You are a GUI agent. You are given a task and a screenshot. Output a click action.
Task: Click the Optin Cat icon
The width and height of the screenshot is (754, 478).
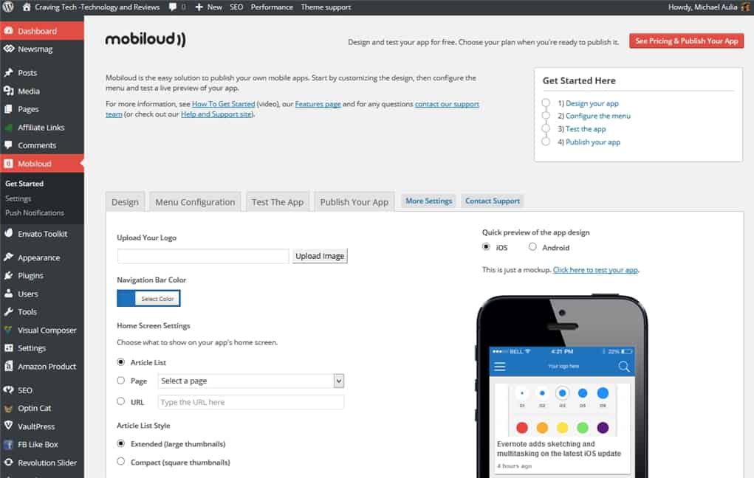tap(8, 409)
